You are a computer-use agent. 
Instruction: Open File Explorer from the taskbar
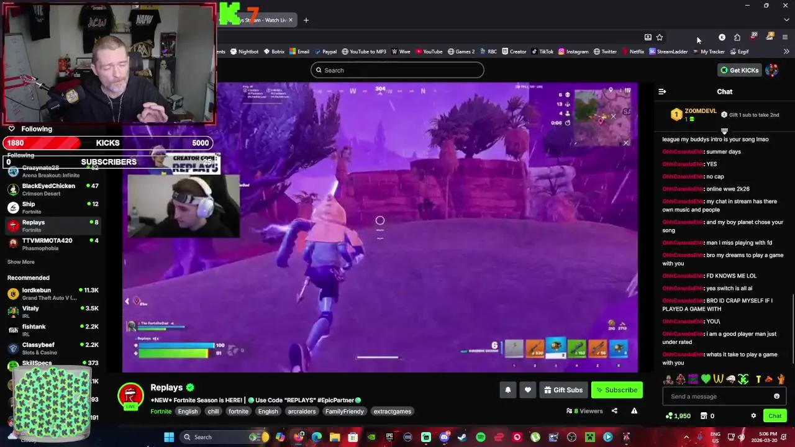tap(335, 437)
